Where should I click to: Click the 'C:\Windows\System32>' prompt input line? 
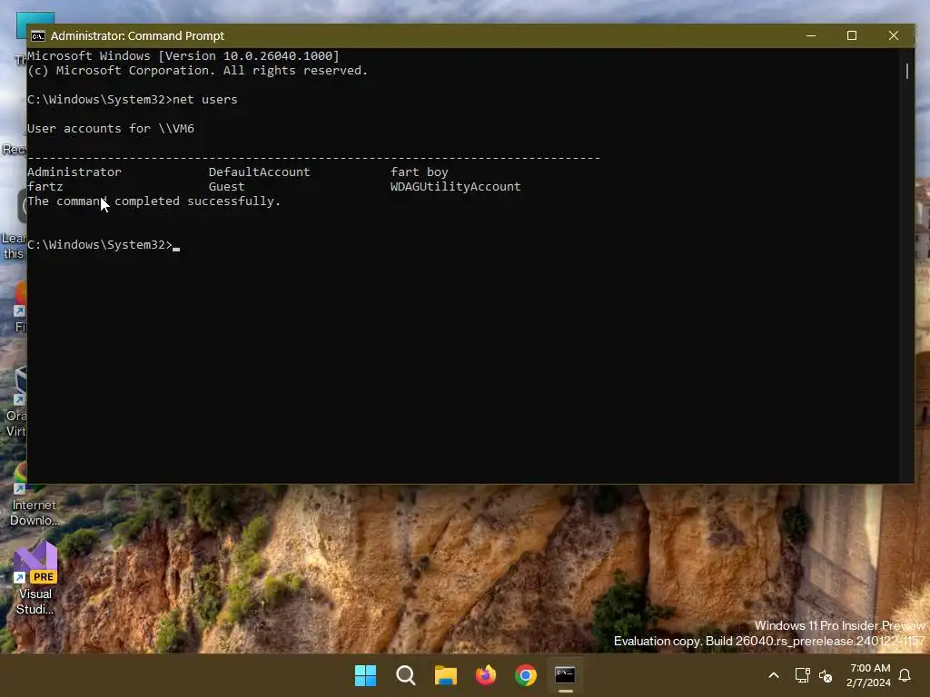click(x=104, y=245)
